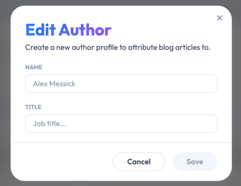The height and width of the screenshot is (186, 241).
Task: Click the right end of Name field
Action: (209, 84)
